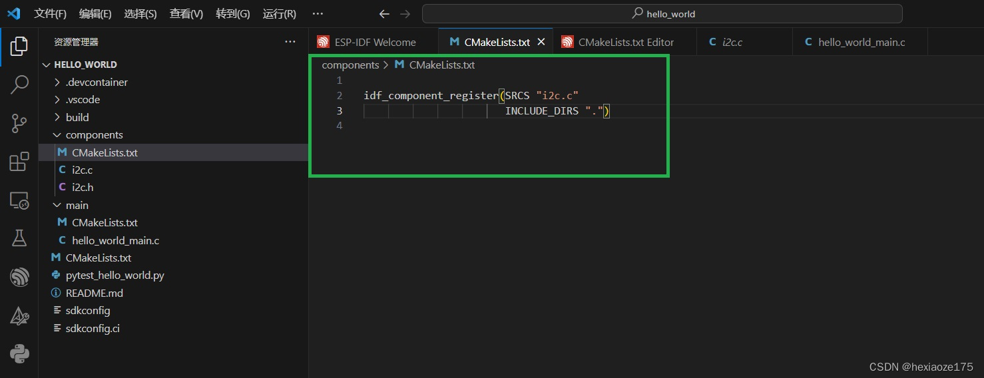Open the 编辑(E) menu
The height and width of the screenshot is (378, 984).
[95, 13]
